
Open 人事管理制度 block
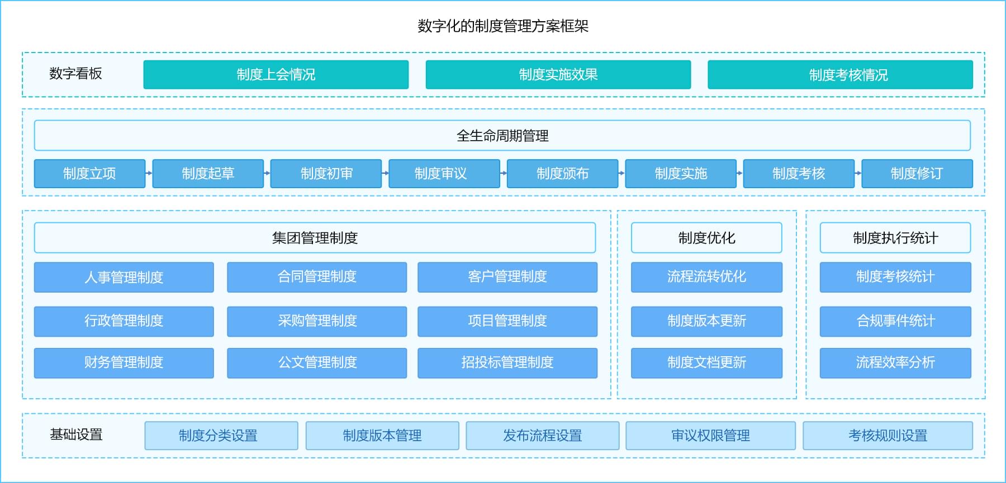point(124,278)
